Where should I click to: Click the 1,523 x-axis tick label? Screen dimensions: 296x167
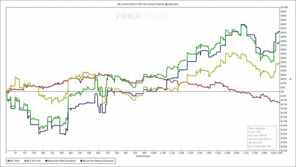(218, 153)
